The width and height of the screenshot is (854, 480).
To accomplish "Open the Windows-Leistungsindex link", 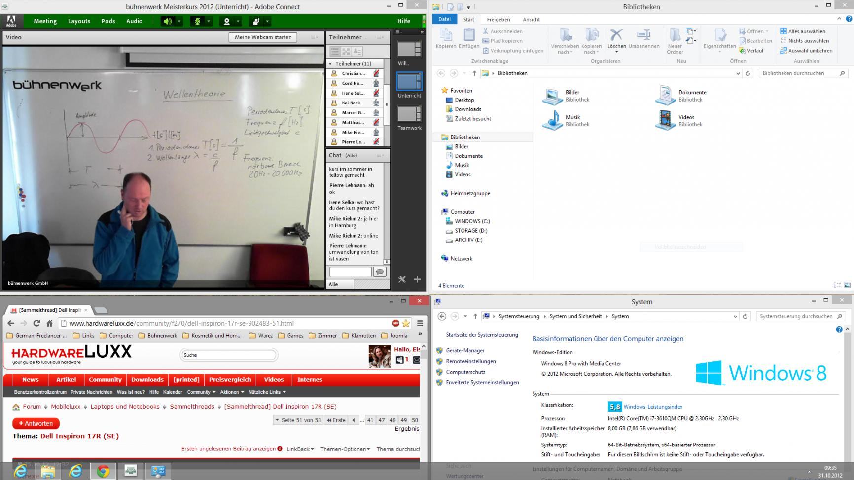I will [x=653, y=407].
